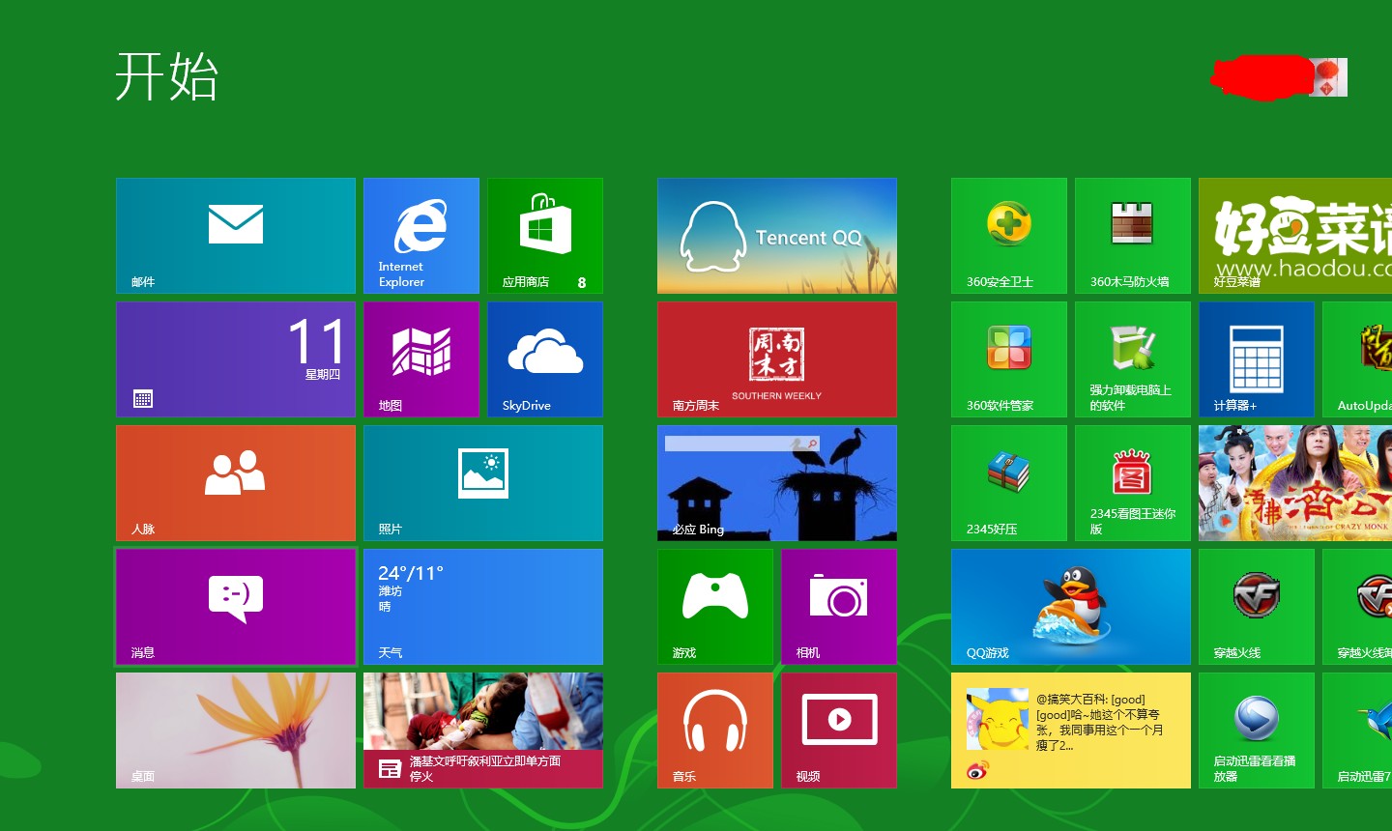Launch Internet Explorer tile
1392x831 pixels.
(421, 236)
